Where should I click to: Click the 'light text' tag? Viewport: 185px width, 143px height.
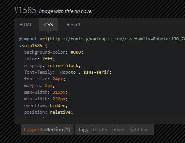point(139,130)
